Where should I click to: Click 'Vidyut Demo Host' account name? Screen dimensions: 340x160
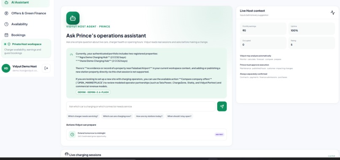pos(24,66)
